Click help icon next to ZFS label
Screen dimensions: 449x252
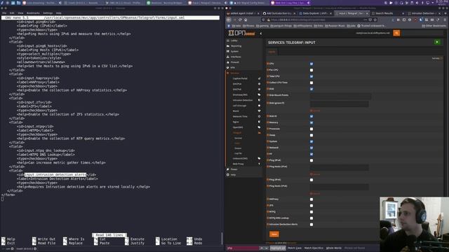(x=268, y=205)
